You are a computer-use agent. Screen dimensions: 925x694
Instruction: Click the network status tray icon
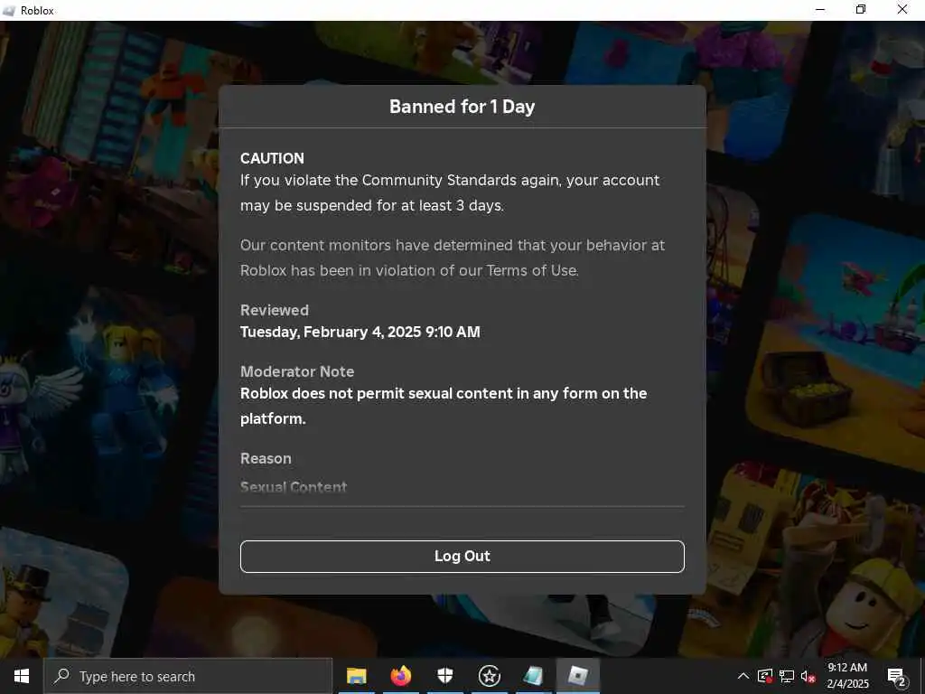pyautogui.click(x=787, y=676)
